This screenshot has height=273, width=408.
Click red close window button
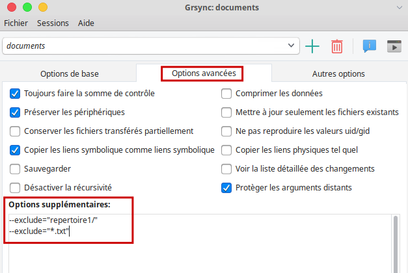tap(12, 7)
